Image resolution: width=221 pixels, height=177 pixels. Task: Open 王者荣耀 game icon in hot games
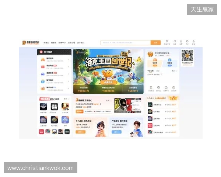pos(43,120)
